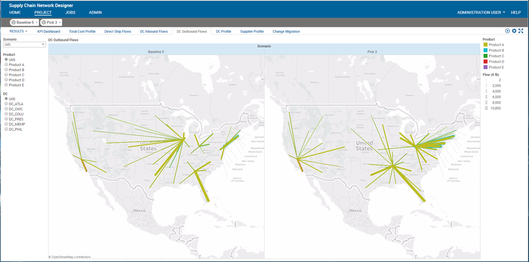
Task: Select the DC (All) radio button
Action: tap(6, 99)
